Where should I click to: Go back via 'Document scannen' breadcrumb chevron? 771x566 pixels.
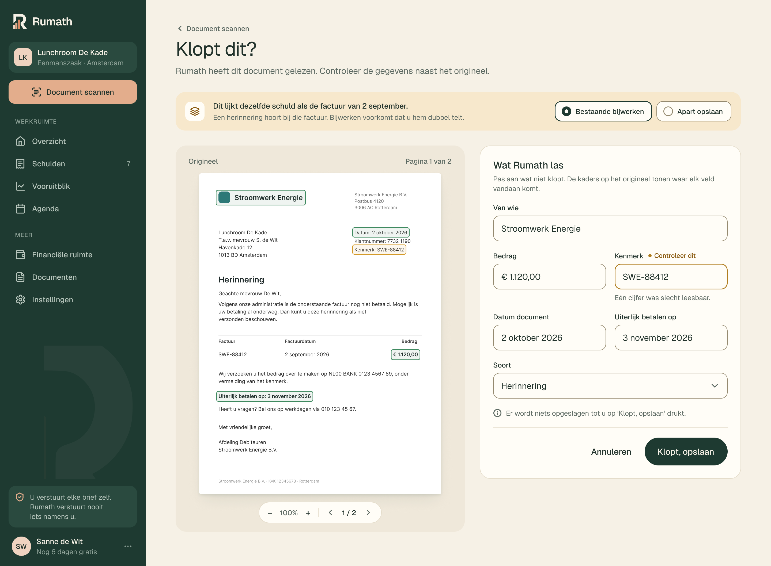[x=180, y=28]
